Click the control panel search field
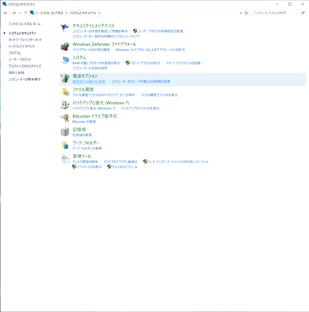The height and width of the screenshot is (312, 309). (276, 13)
